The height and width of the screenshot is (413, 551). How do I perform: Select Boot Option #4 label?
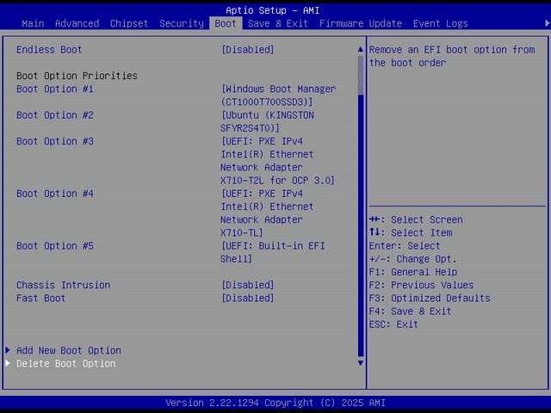click(55, 194)
